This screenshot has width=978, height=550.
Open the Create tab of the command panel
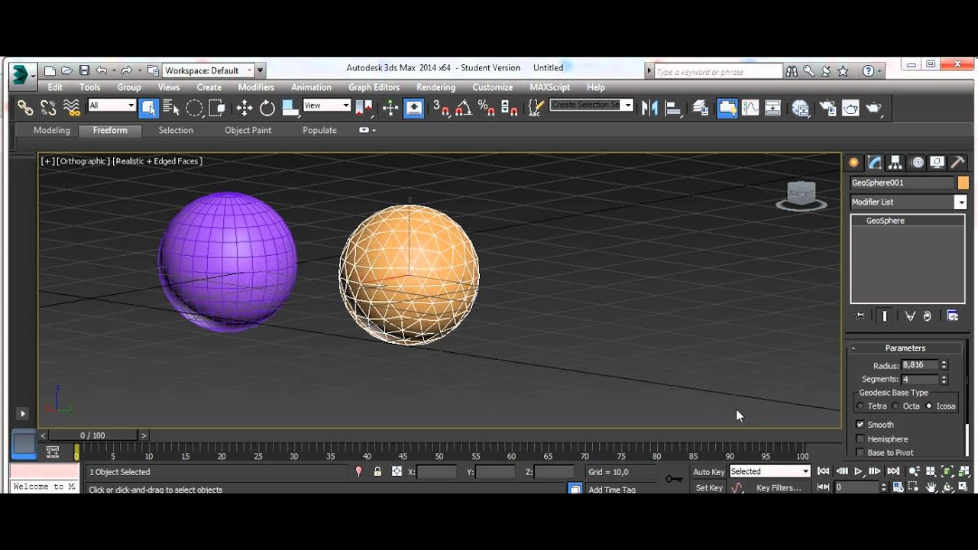(854, 163)
